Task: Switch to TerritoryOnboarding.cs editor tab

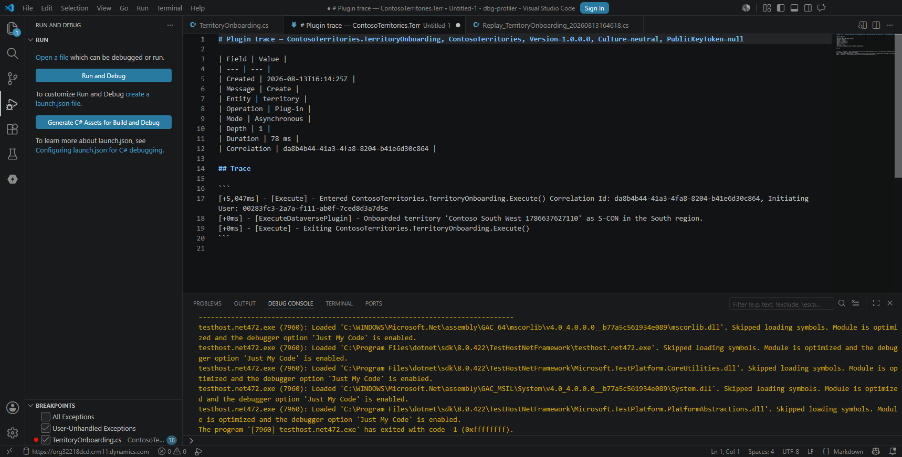Action: point(233,25)
